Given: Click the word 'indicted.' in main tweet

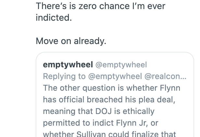Looking at the screenshot, I should point(54,17).
